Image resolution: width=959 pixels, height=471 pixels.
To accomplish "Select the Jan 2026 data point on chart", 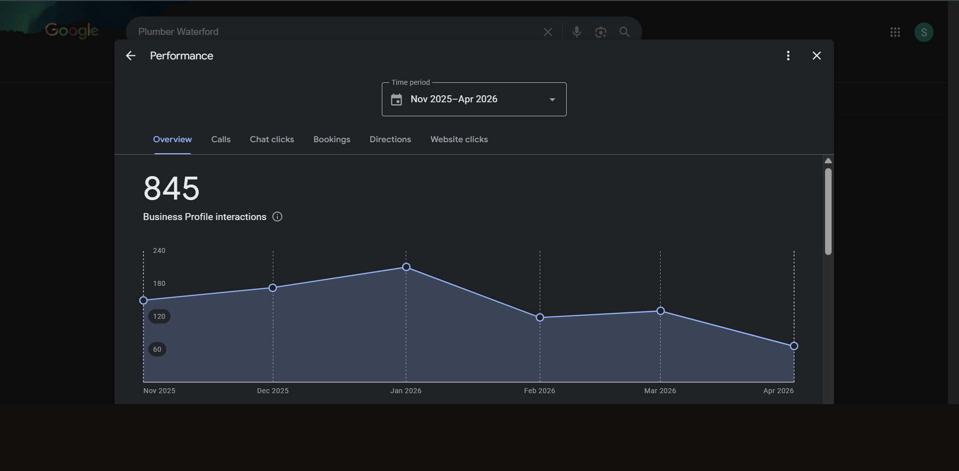I will [x=406, y=267].
